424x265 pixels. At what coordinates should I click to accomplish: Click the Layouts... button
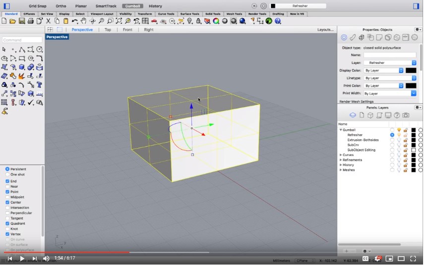click(x=325, y=30)
